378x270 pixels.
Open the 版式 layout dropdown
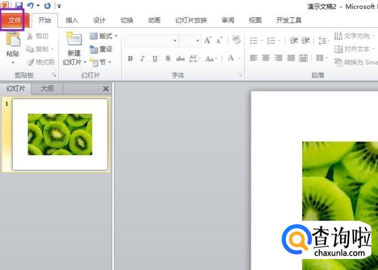coord(103,36)
